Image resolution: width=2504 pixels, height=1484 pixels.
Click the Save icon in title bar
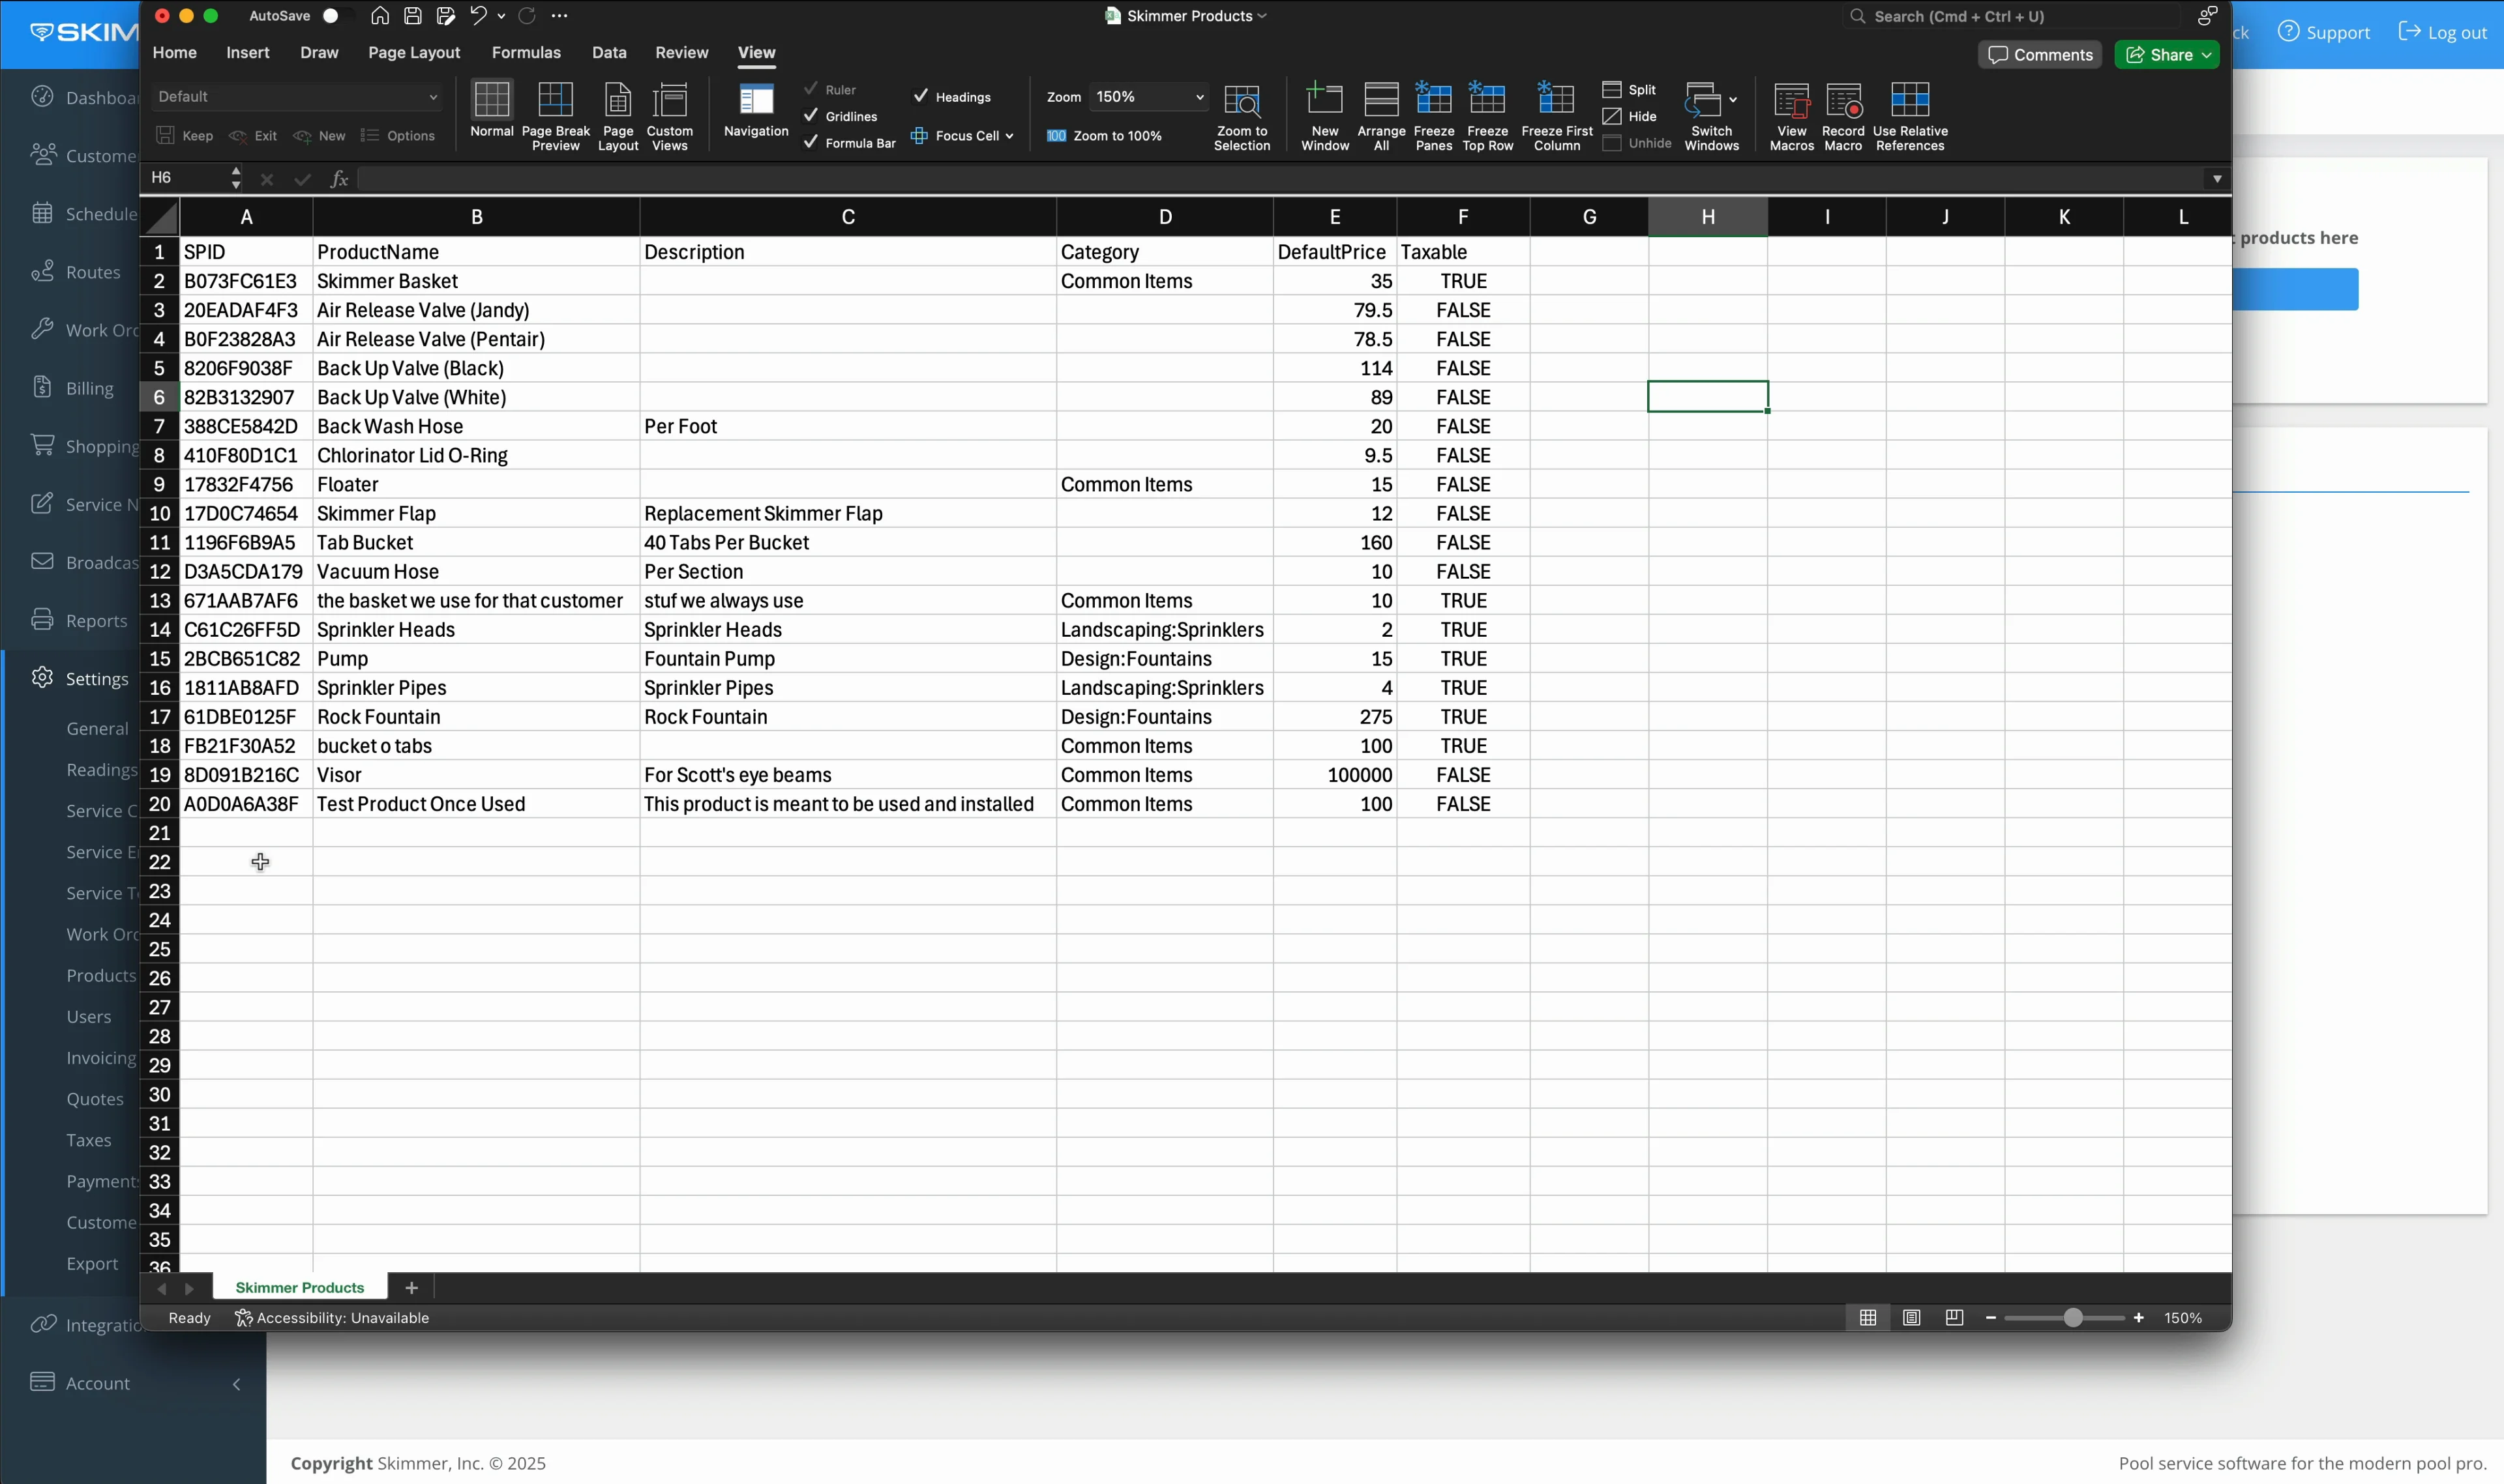pyautogui.click(x=412, y=16)
